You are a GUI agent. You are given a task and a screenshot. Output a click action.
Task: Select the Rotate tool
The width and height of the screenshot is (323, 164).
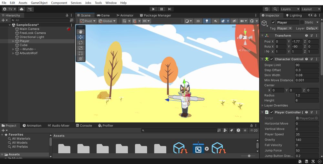pyautogui.click(x=80, y=42)
